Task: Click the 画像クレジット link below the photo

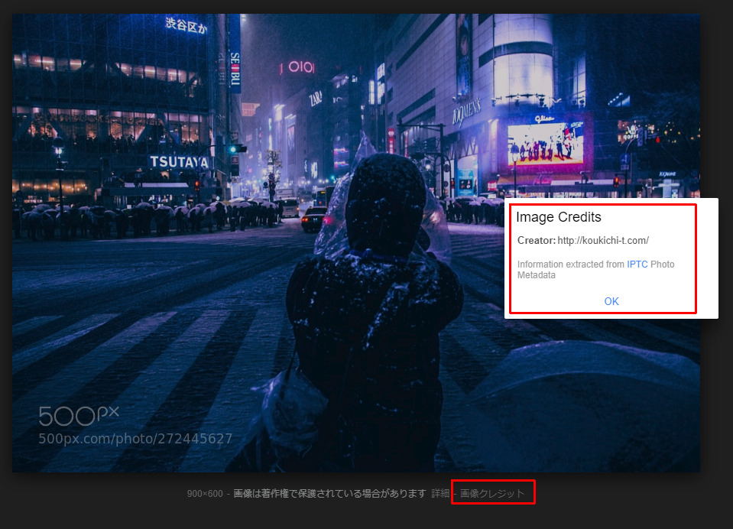Action: pyautogui.click(x=492, y=493)
